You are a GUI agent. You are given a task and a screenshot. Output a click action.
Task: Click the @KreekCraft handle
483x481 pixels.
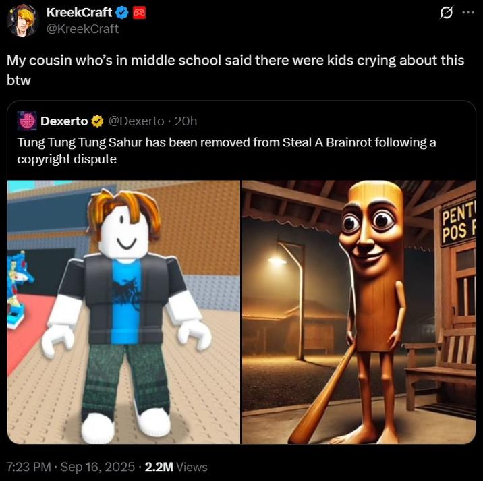[82, 28]
